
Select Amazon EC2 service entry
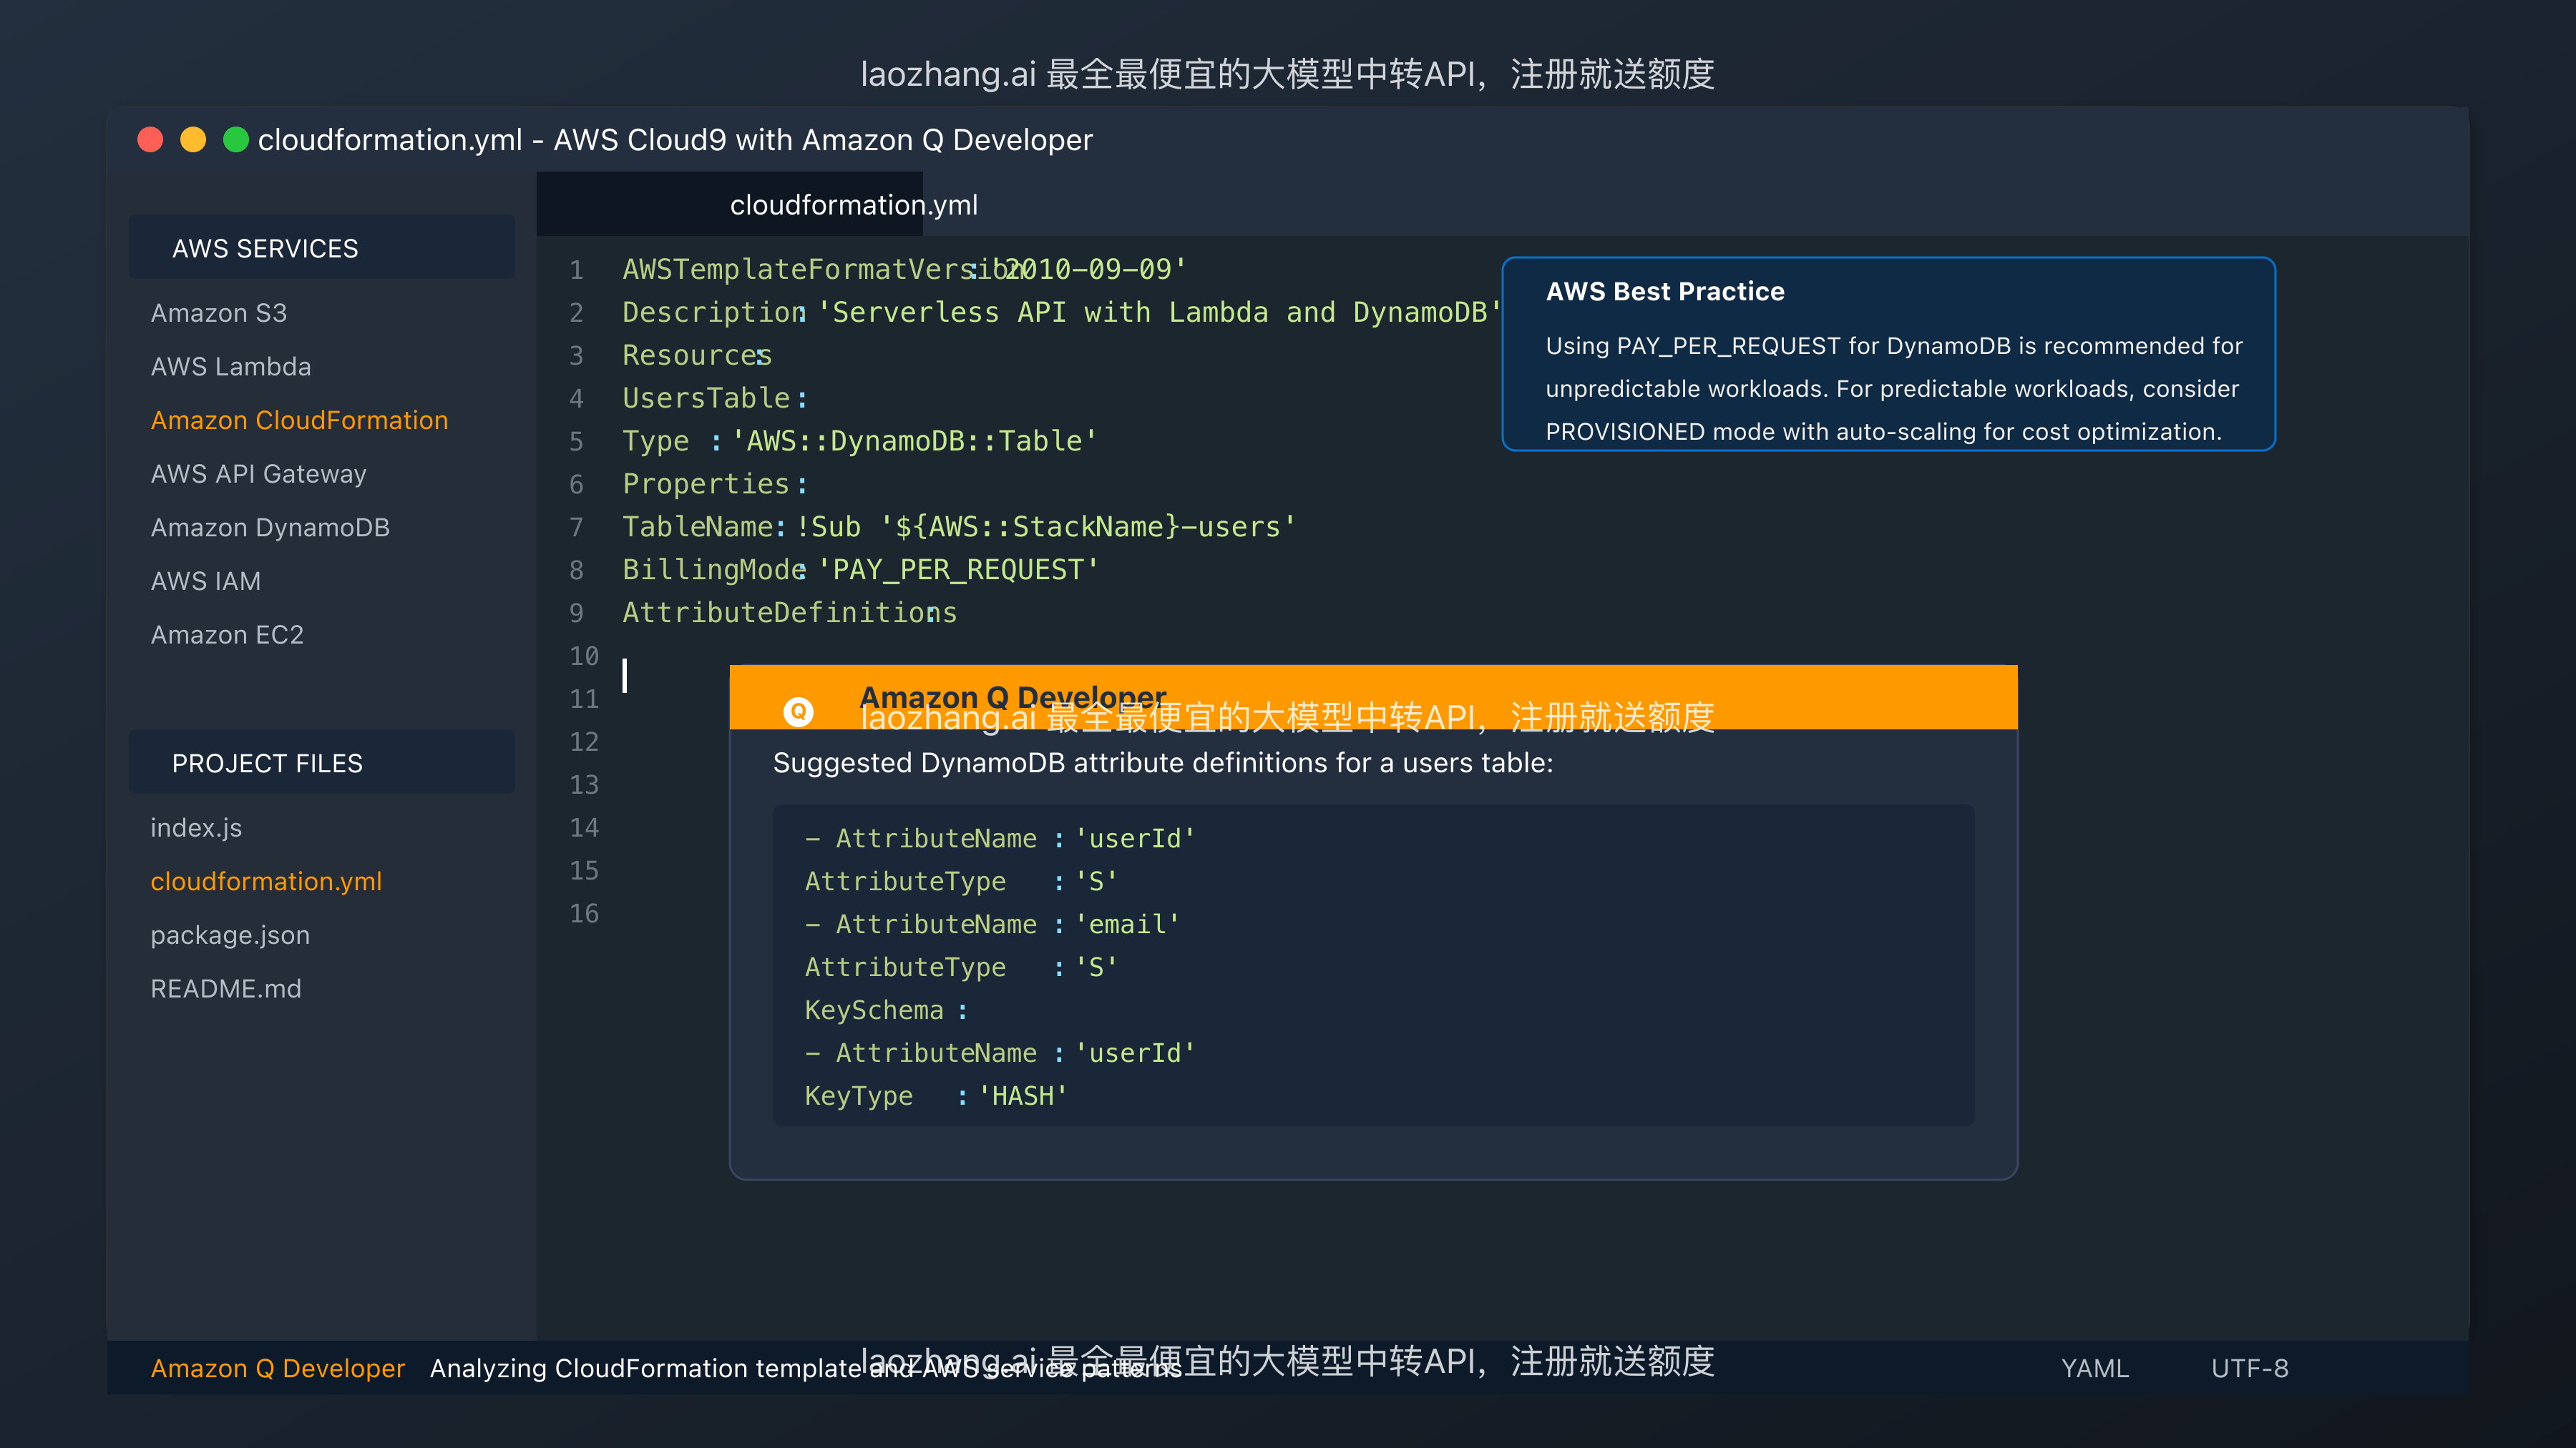tap(228, 634)
